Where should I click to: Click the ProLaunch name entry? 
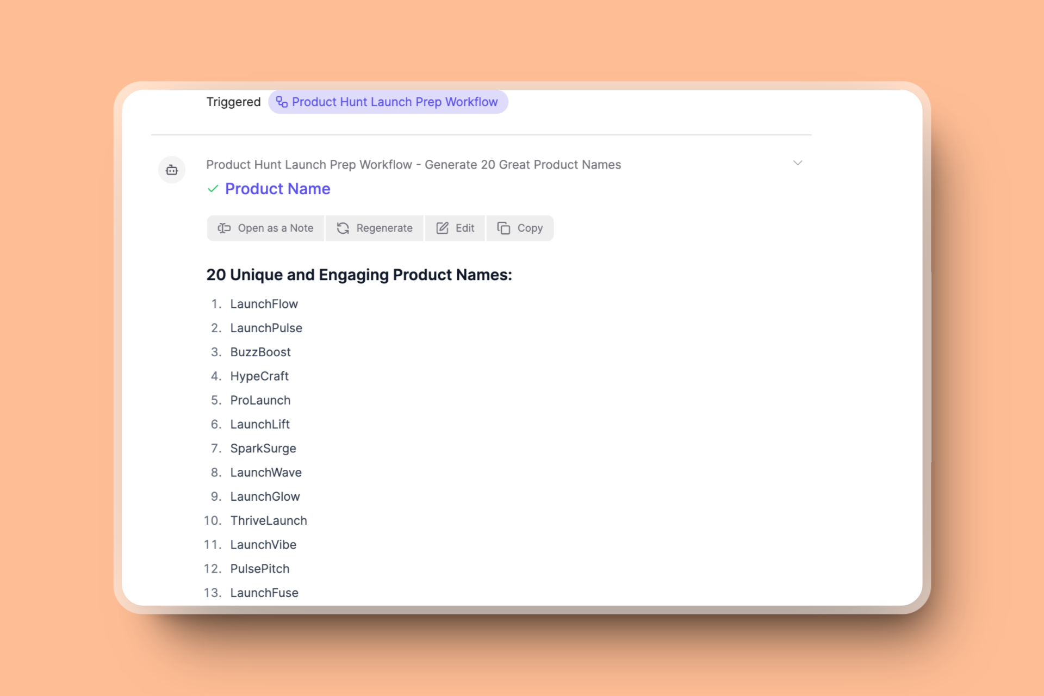click(x=260, y=400)
